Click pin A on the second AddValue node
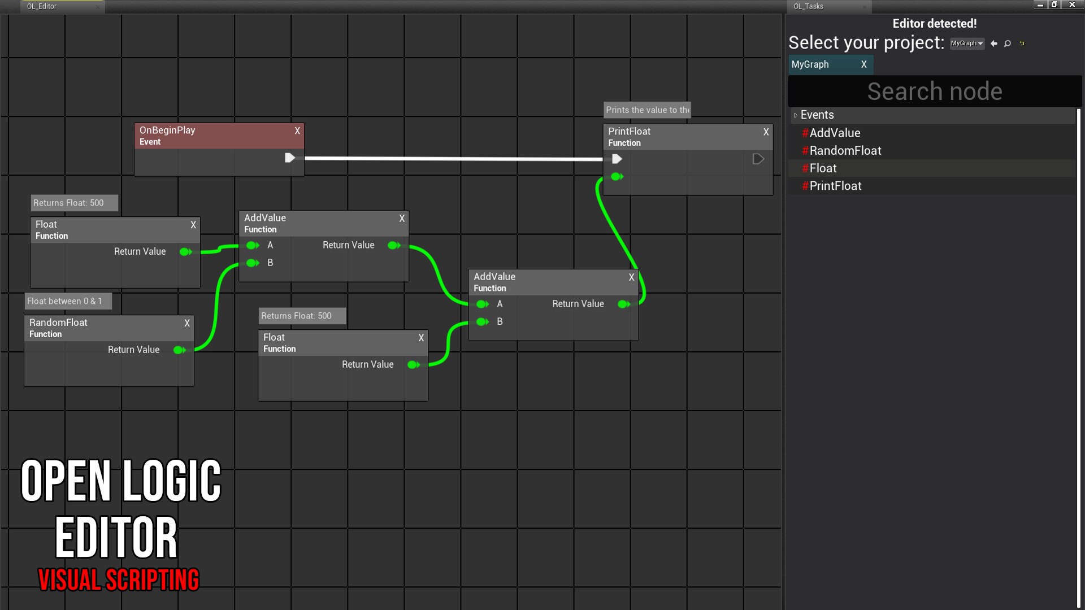 (482, 304)
